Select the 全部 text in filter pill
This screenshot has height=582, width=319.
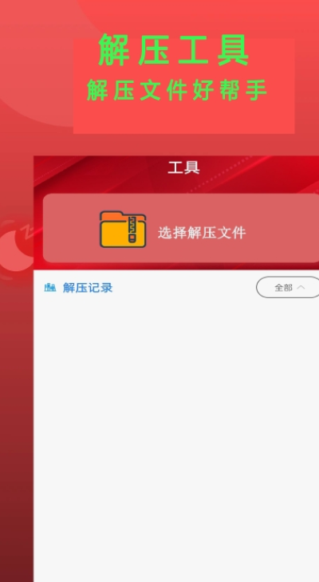283,288
